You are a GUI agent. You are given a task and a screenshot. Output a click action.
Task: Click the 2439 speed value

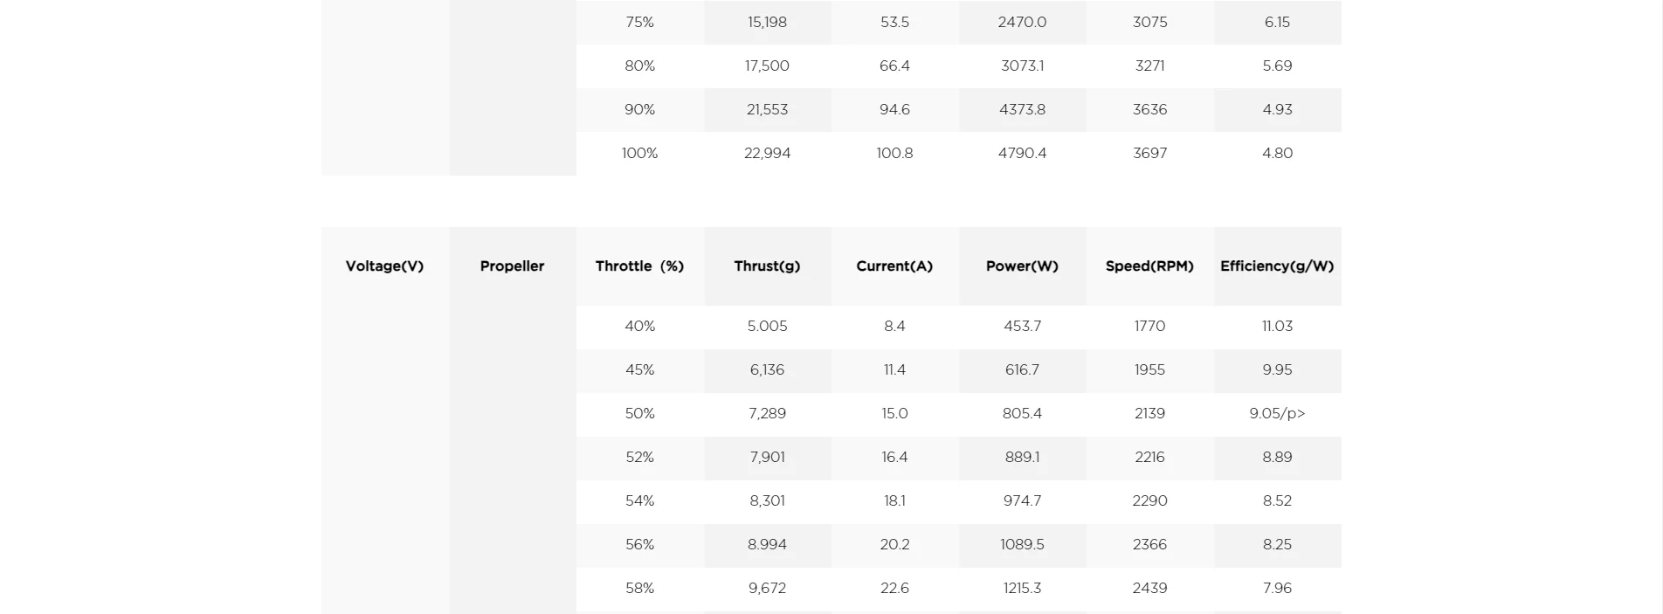pyautogui.click(x=1149, y=589)
